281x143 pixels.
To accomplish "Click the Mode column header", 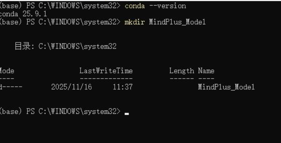I will pyautogui.click(x=7, y=71).
